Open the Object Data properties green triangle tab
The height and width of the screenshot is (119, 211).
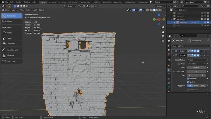tap(169, 87)
